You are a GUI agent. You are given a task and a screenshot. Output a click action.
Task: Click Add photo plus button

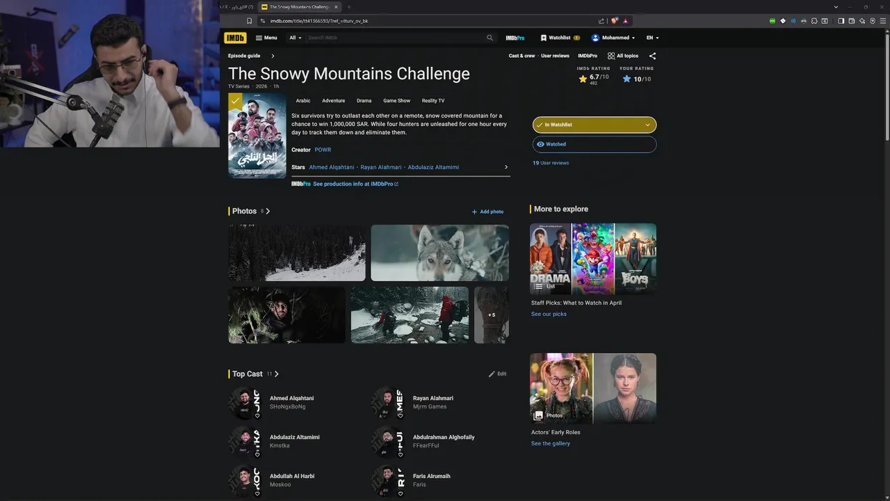[487, 212]
